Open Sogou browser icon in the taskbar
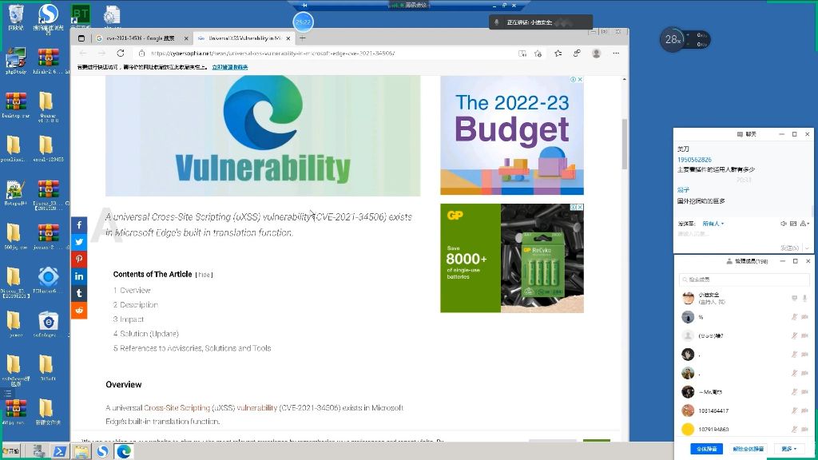Screen dimensions: 818x460 click(102, 451)
